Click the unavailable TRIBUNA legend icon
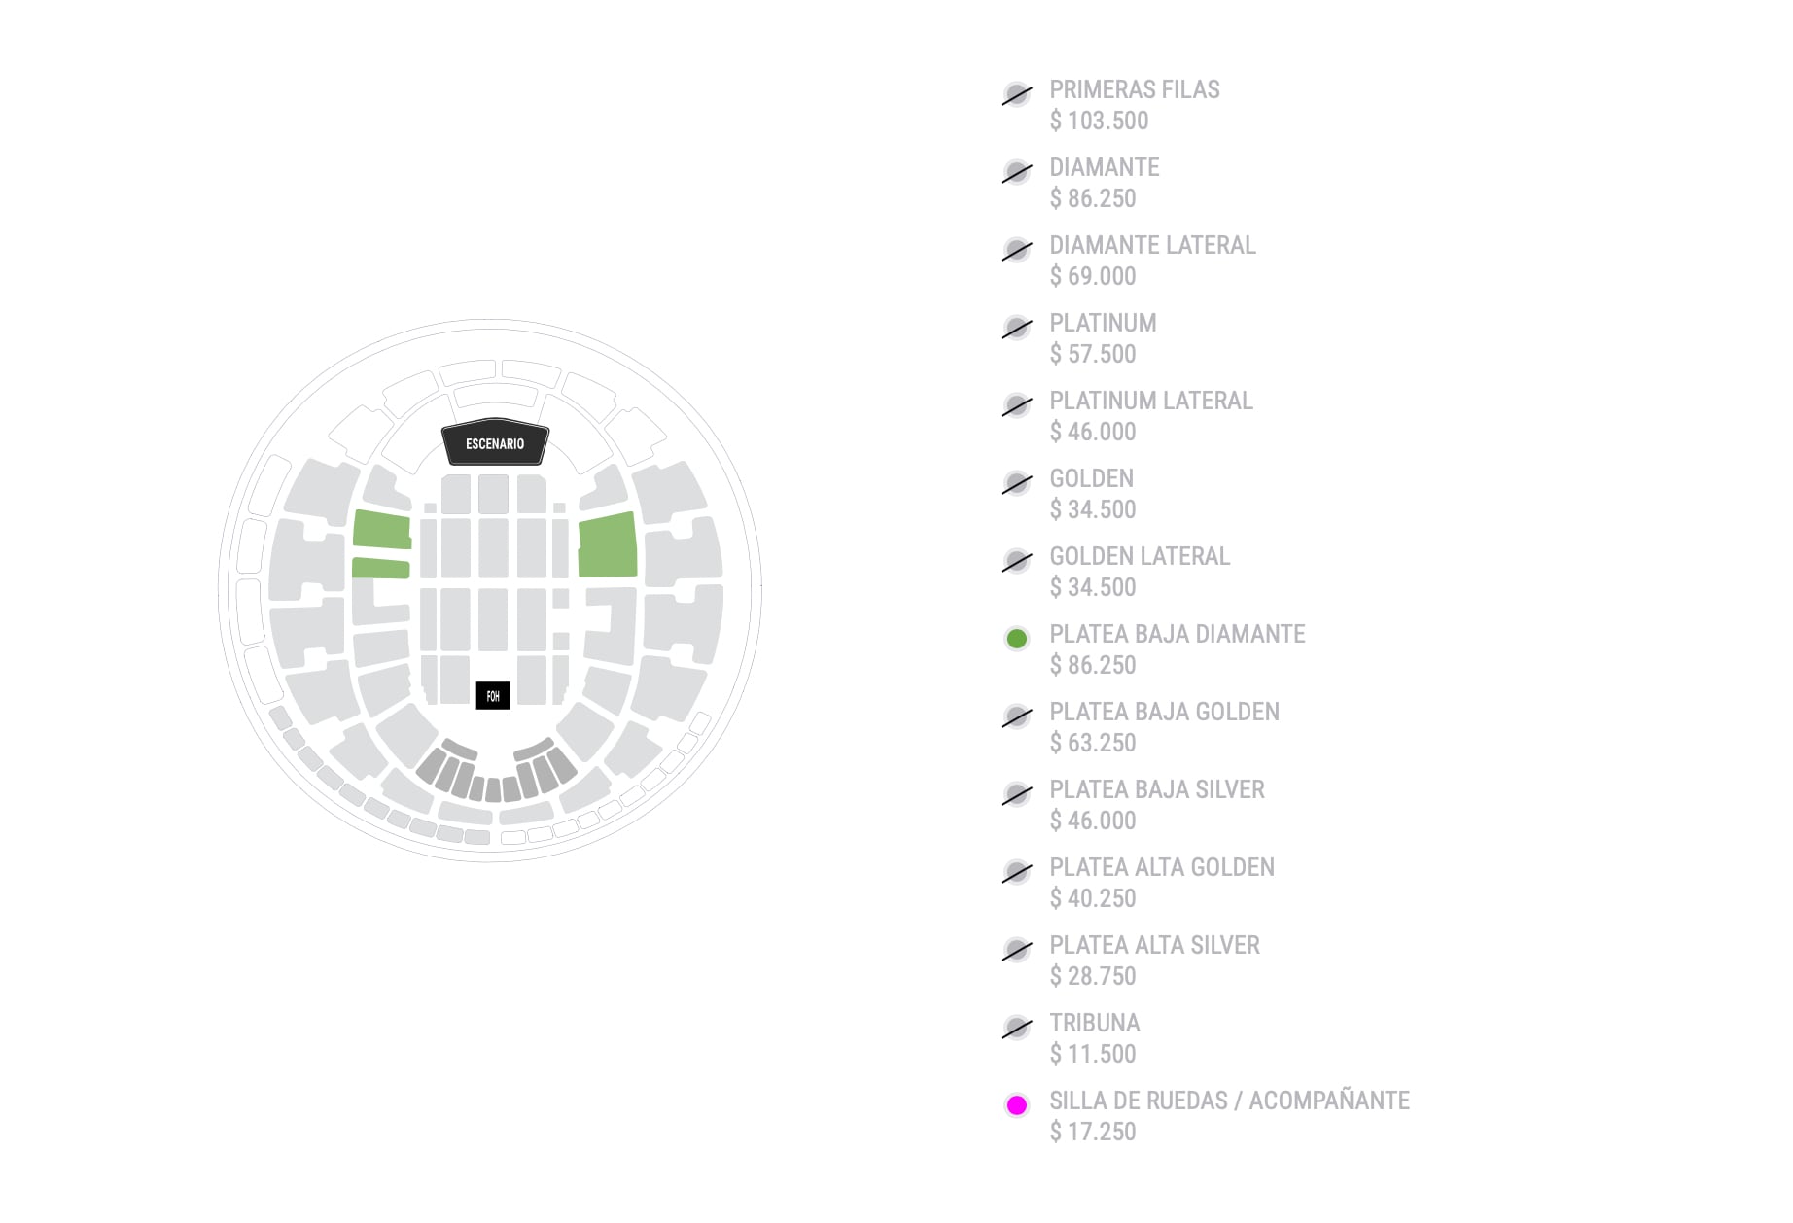 1017,1029
